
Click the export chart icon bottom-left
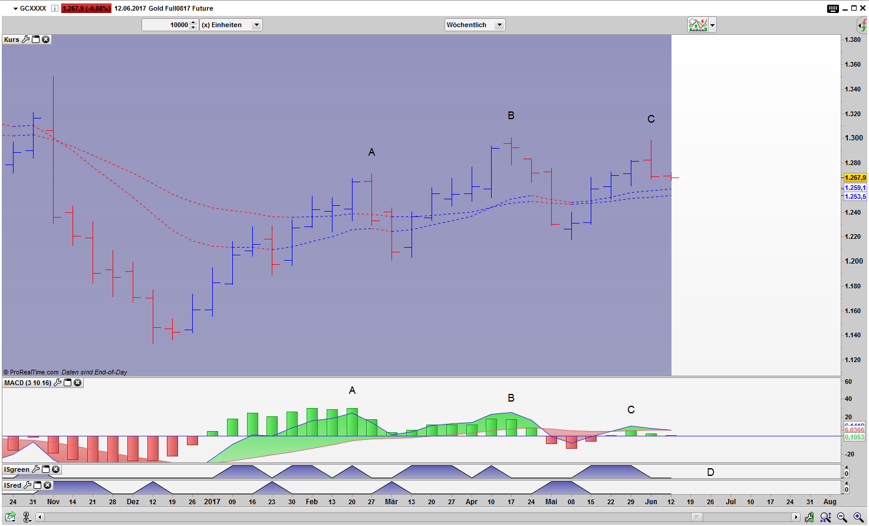tap(11, 517)
